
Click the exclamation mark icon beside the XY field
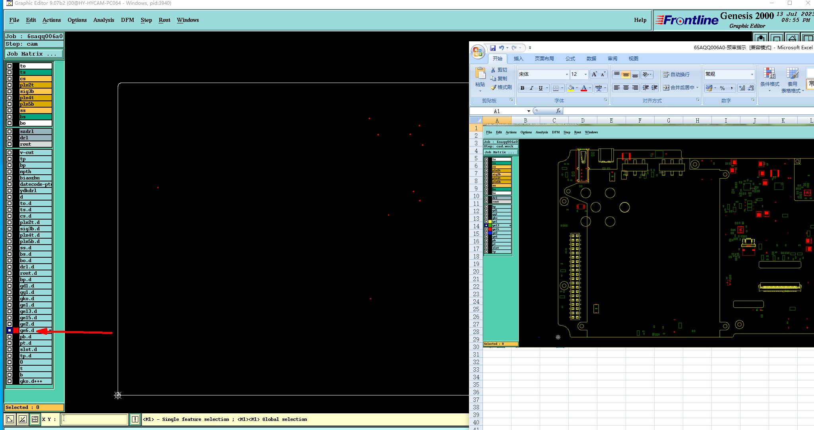coord(135,419)
